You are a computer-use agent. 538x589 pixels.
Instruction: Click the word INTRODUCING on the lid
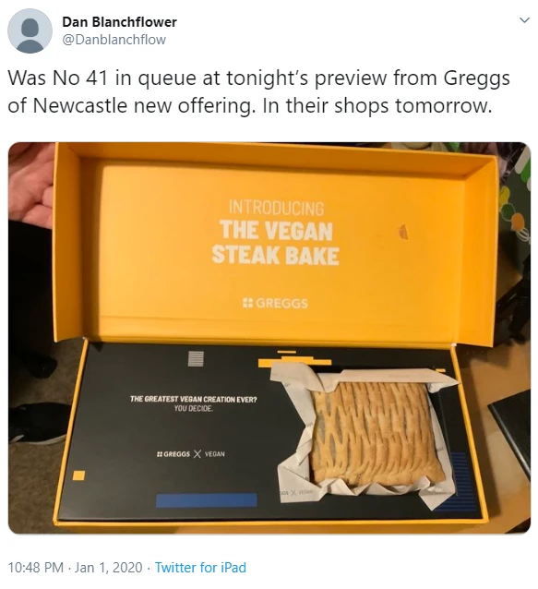tap(276, 208)
